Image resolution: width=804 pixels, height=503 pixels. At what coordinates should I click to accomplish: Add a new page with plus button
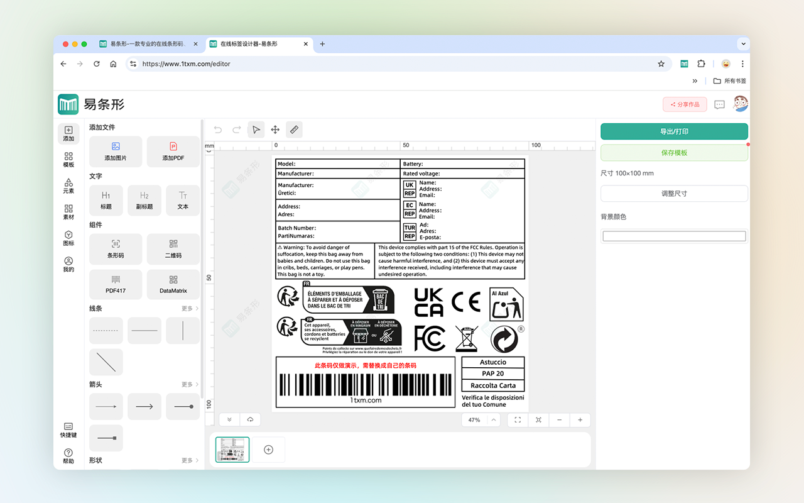click(268, 450)
